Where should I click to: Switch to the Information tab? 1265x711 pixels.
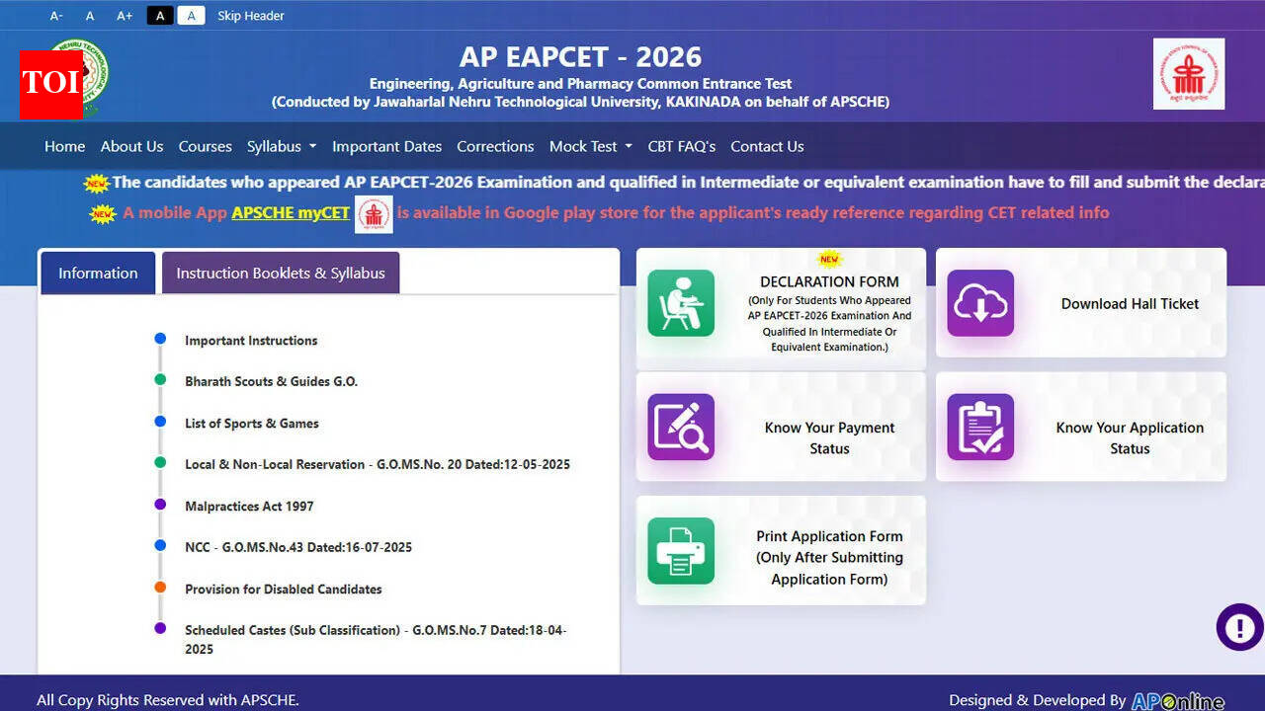coord(98,273)
